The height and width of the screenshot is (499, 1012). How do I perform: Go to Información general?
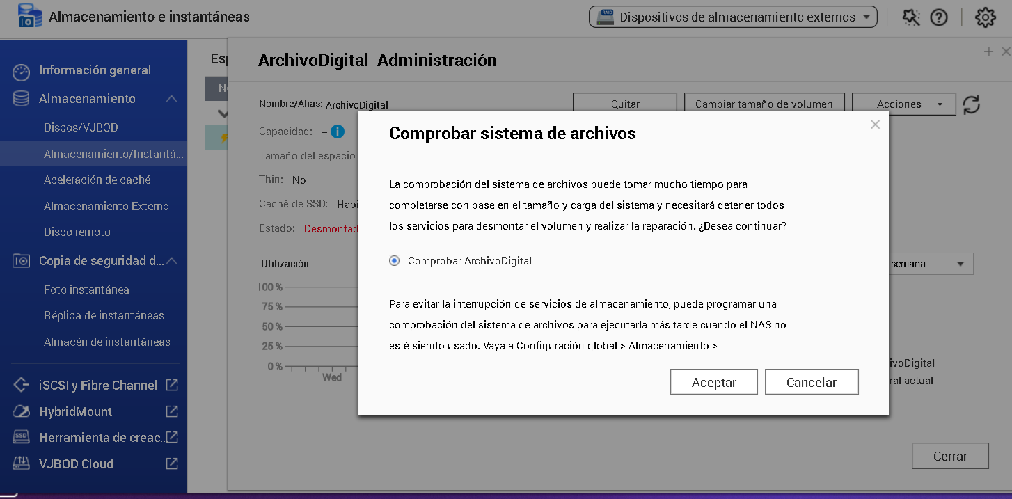tap(95, 70)
